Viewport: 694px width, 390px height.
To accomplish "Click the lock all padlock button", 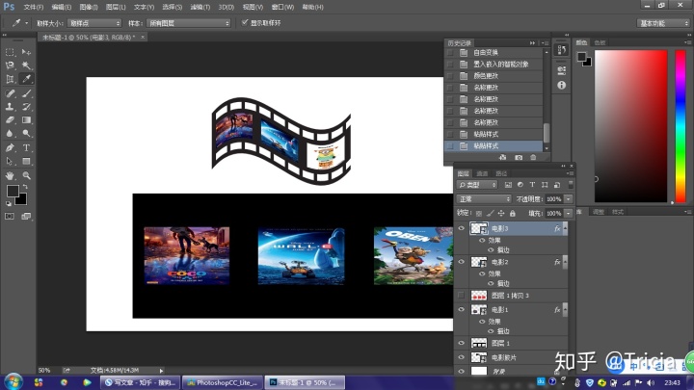I will pos(513,213).
